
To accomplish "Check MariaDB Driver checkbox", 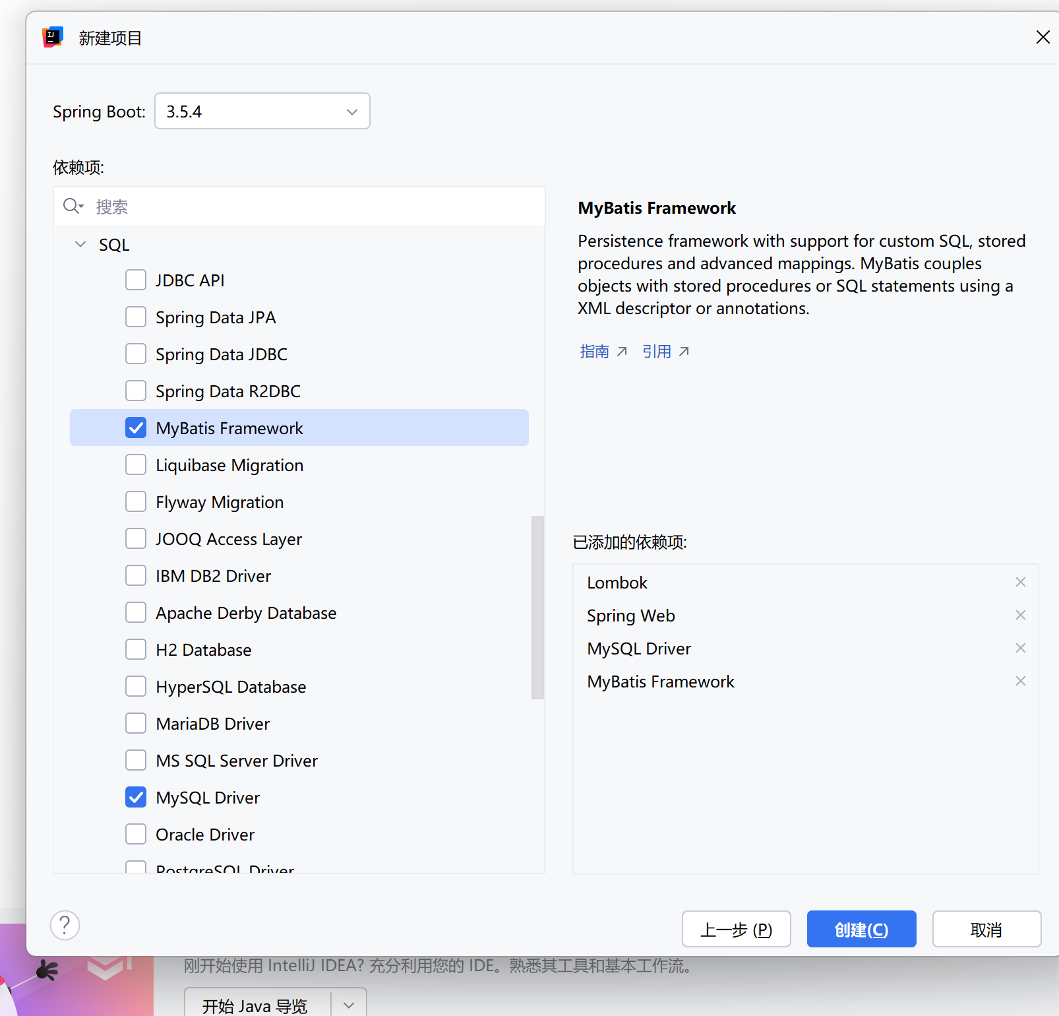I will 136,723.
